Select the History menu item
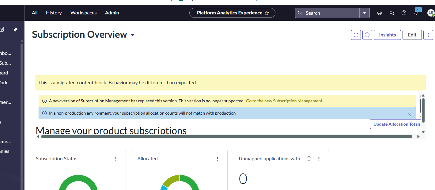 pos(54,13)
